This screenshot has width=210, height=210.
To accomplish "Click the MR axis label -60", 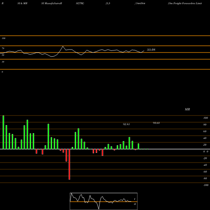I will pos(205,172).
